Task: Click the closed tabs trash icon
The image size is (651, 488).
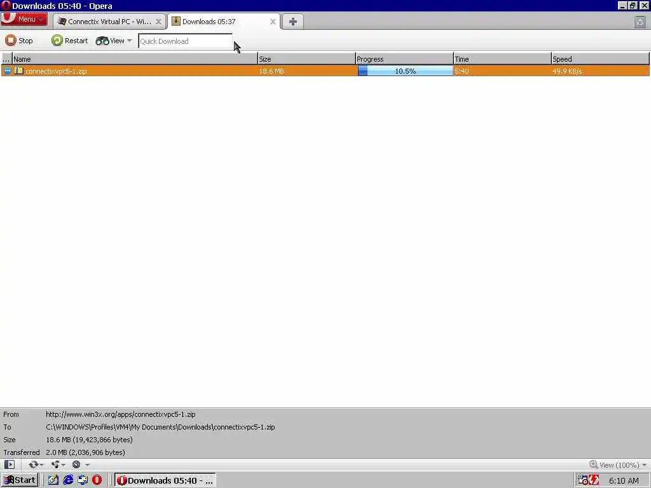Action: [640, 22]
